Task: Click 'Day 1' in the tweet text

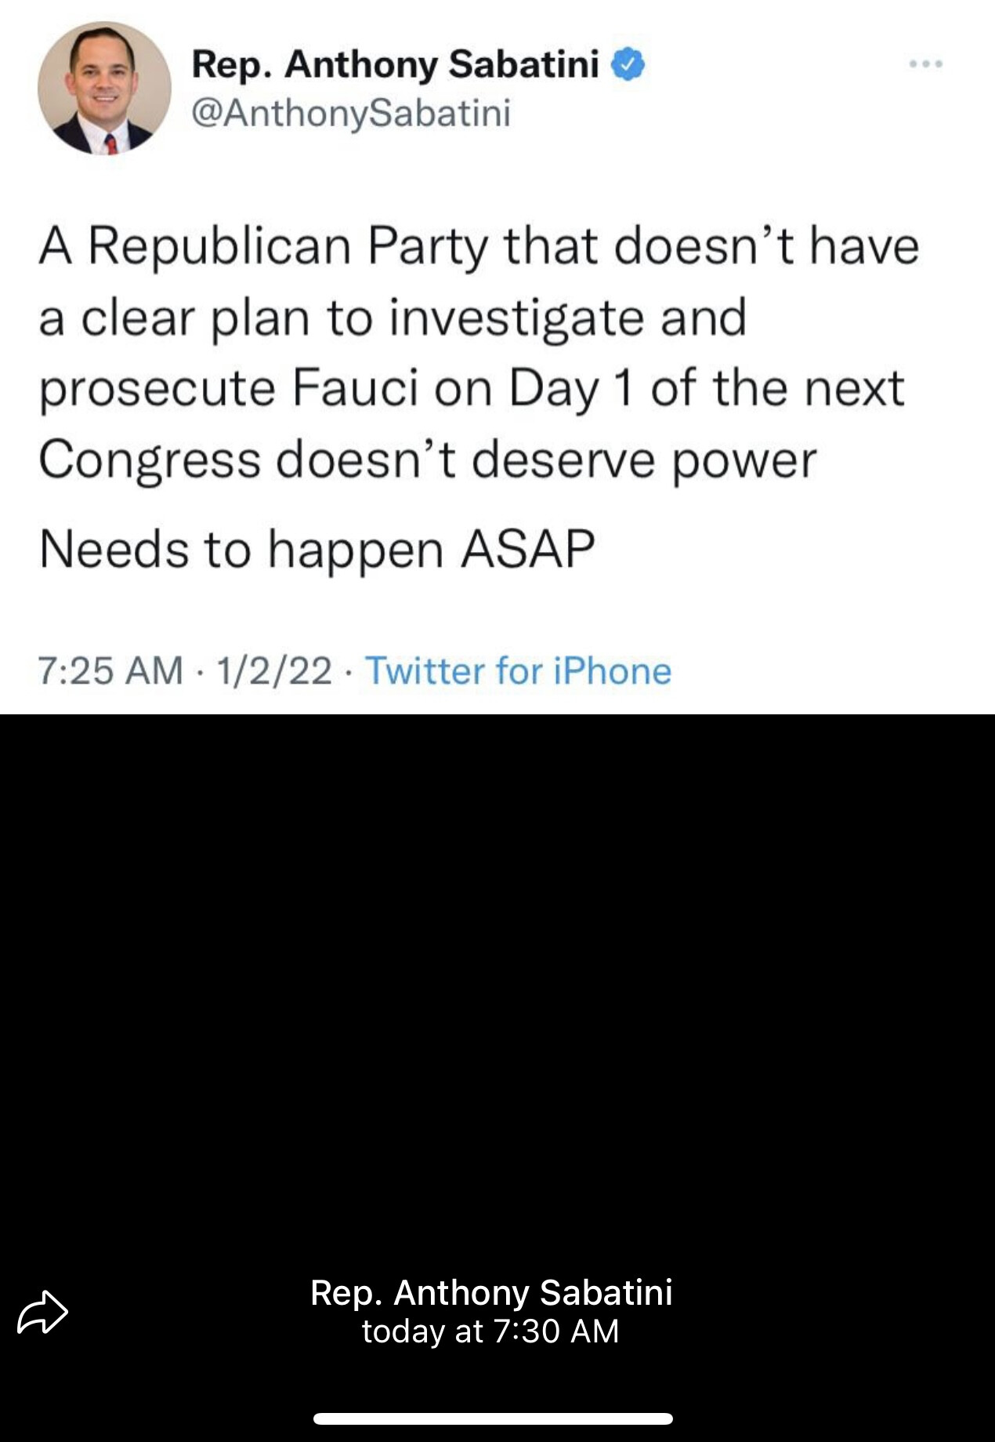Action: pyautogui.click(x=570, y=389)
